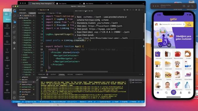Open tsconfig.json in the file tree
Image resolution: width=198 pixels, height=111 pixels.
(26, 92)
